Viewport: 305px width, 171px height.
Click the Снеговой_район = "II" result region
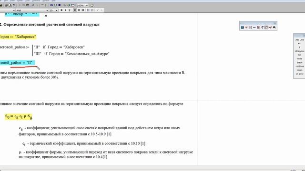click(17, 63)
